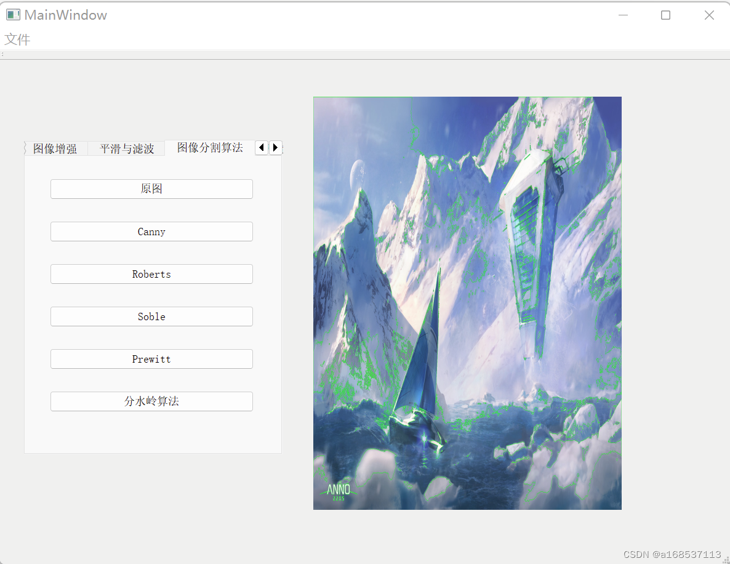
Task: Click the MainWindow app icon in title bar
Action: pyautogui.click(x=13, y=15)
